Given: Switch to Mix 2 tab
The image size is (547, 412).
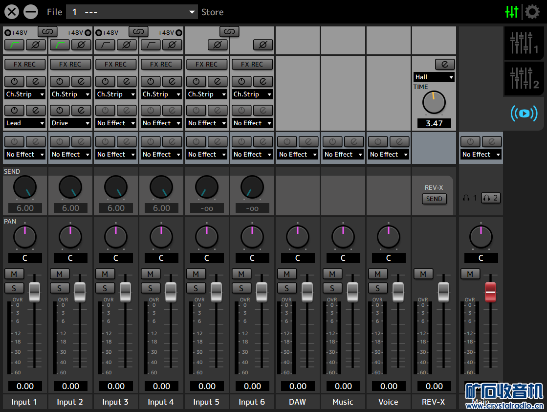Looking at the screenshot, I should click(x=524, y=78).
